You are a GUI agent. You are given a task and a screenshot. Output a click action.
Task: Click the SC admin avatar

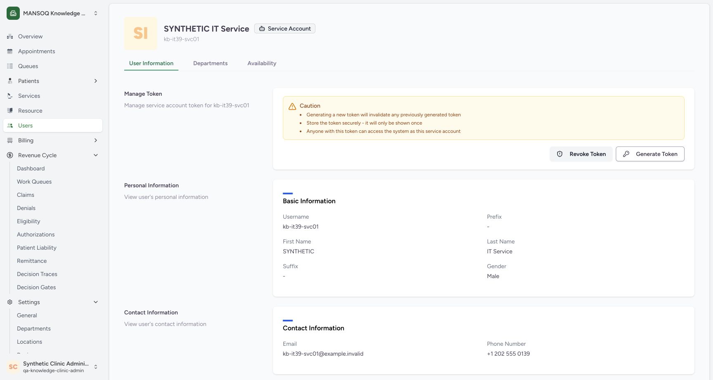click(x=13, y=367)
